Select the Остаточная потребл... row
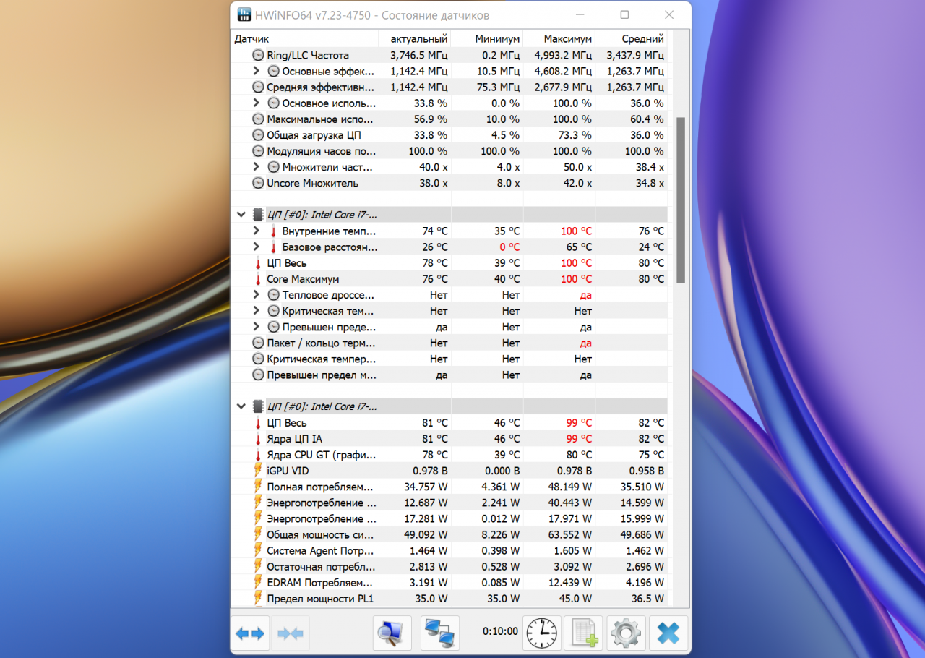The image size is (925, 658). pyautogui.click(x=449, y=567)
